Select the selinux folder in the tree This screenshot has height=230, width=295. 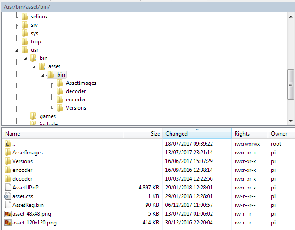tap(39, 17)
